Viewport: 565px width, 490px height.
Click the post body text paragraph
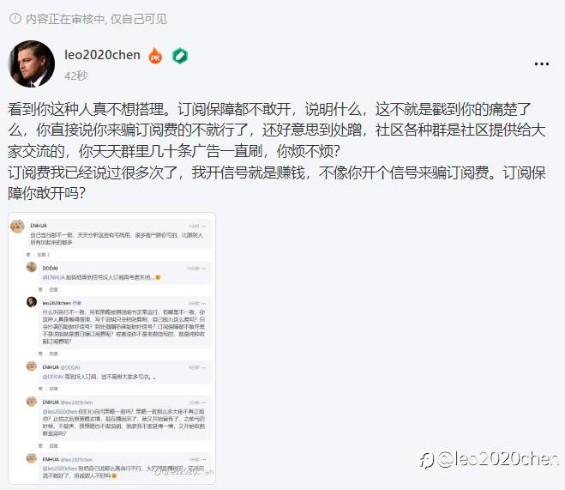[x=277, y=151]
